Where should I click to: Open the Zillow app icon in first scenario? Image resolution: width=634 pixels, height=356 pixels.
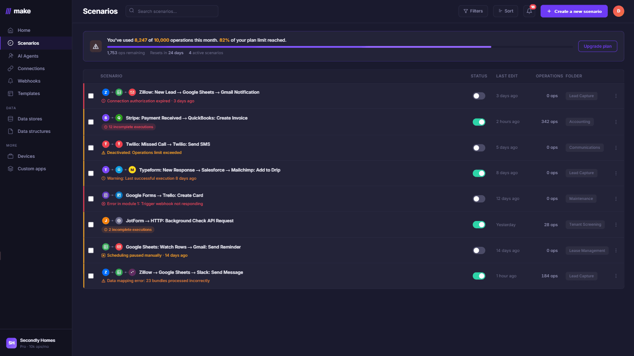106,92
